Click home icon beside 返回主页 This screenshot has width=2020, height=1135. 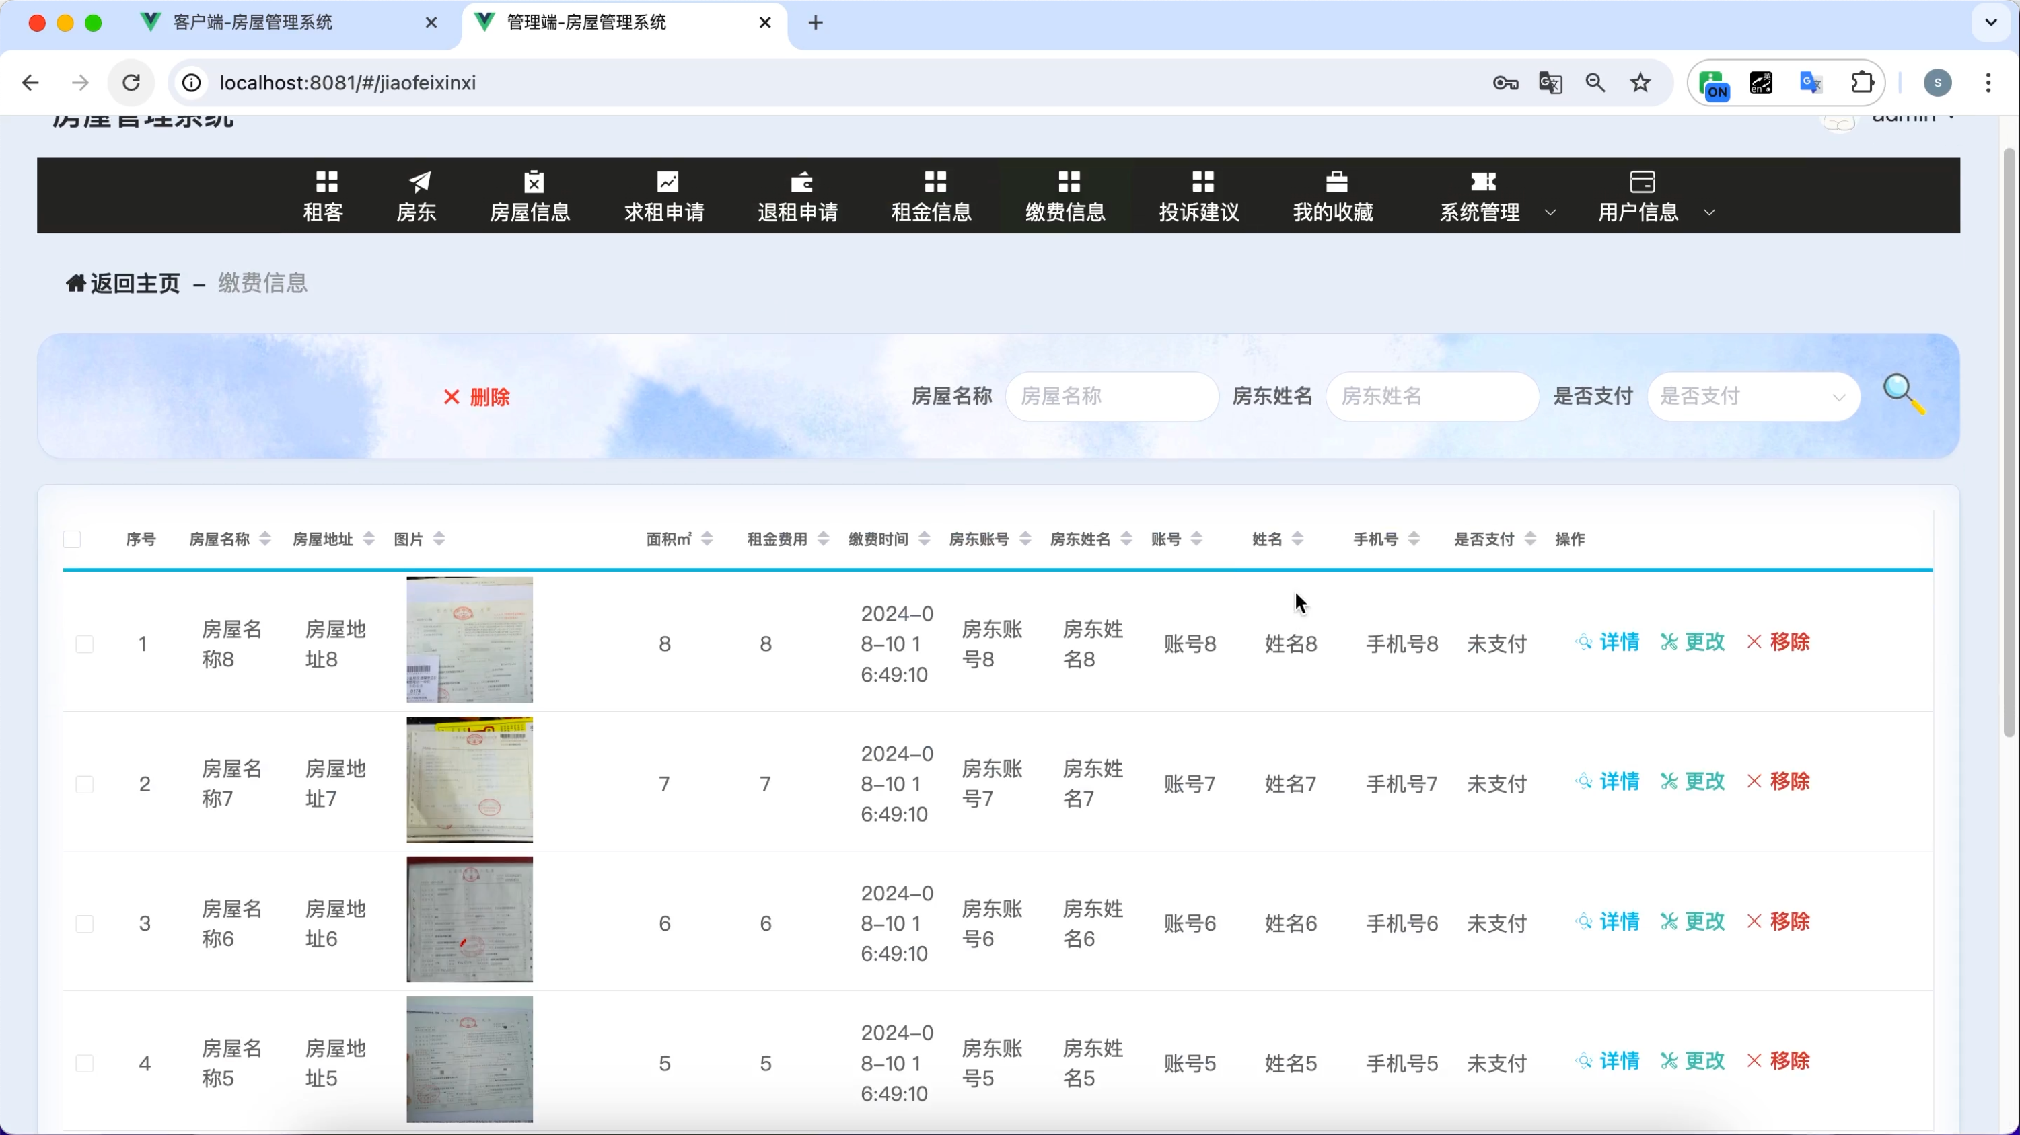[75, 283]
